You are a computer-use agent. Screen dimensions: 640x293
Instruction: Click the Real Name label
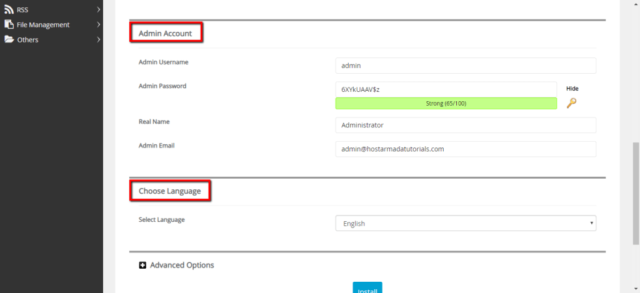coord(154,122)
